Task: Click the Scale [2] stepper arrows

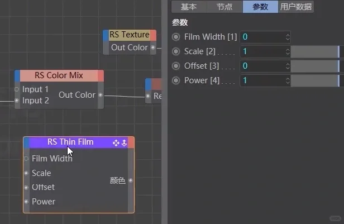Action: pos(288,51)
